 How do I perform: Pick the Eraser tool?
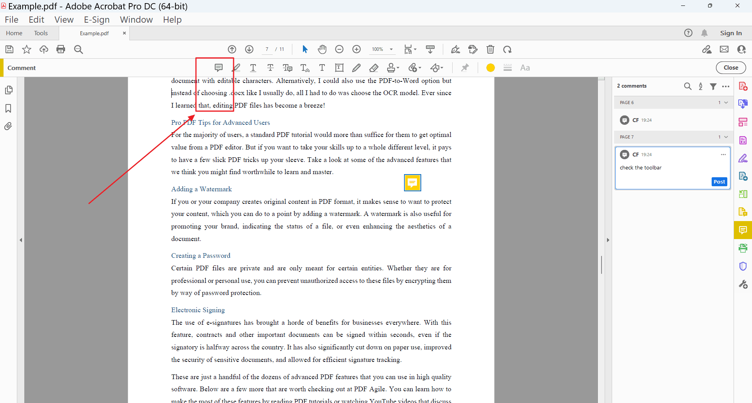374,68
